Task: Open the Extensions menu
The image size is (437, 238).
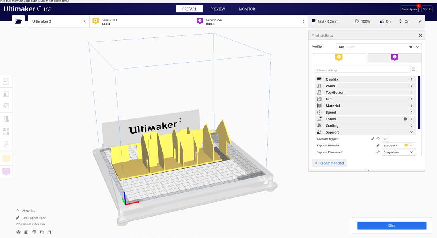Action: click(38, 1)
